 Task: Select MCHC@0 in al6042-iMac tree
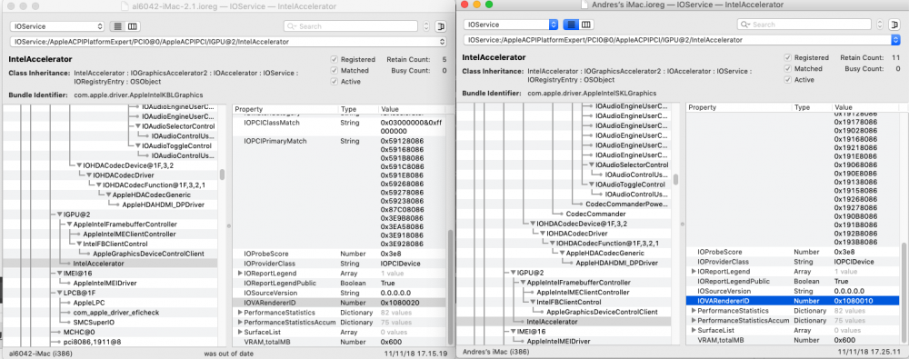[x=79, y=333]
